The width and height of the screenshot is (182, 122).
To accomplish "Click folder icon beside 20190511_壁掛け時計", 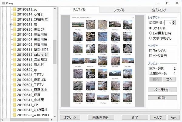I will coord(15,50).
